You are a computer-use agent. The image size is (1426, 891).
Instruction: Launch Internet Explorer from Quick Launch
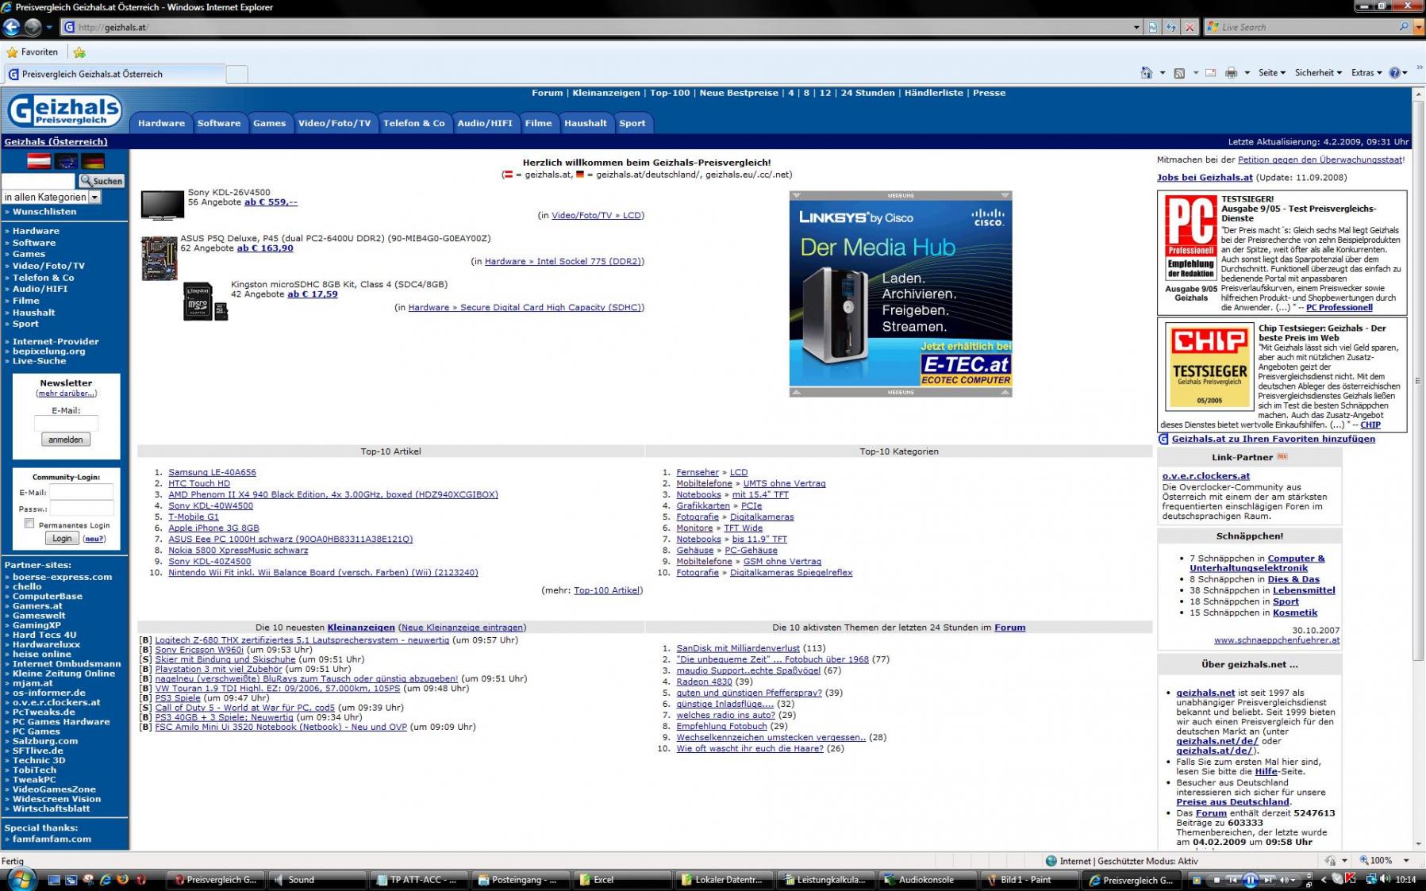click(106, 880)
